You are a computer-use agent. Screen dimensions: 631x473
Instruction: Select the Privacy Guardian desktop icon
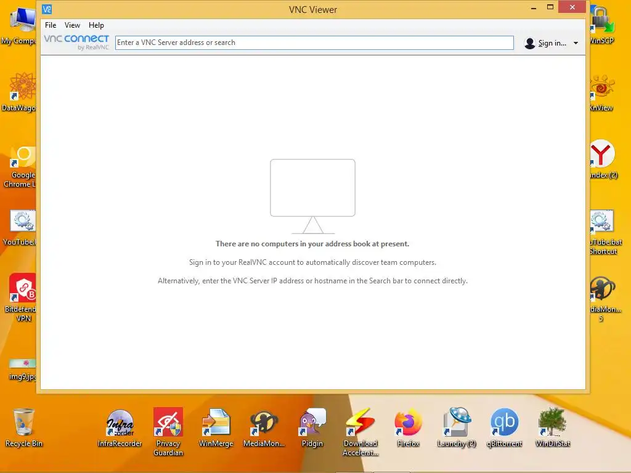pyautogui.click(x=168, y=432)
